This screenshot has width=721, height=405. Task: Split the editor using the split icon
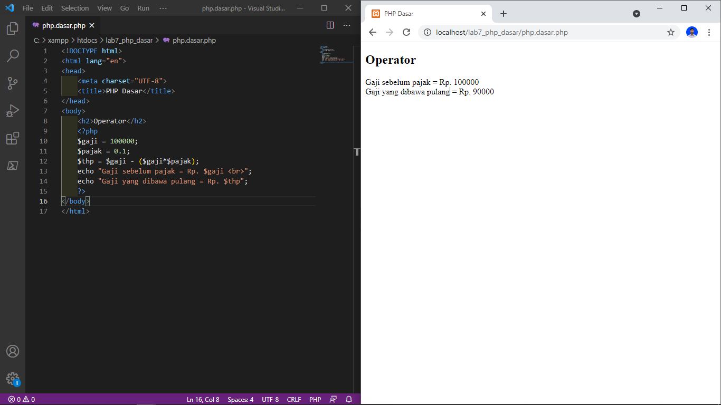[x=330, y=25]
